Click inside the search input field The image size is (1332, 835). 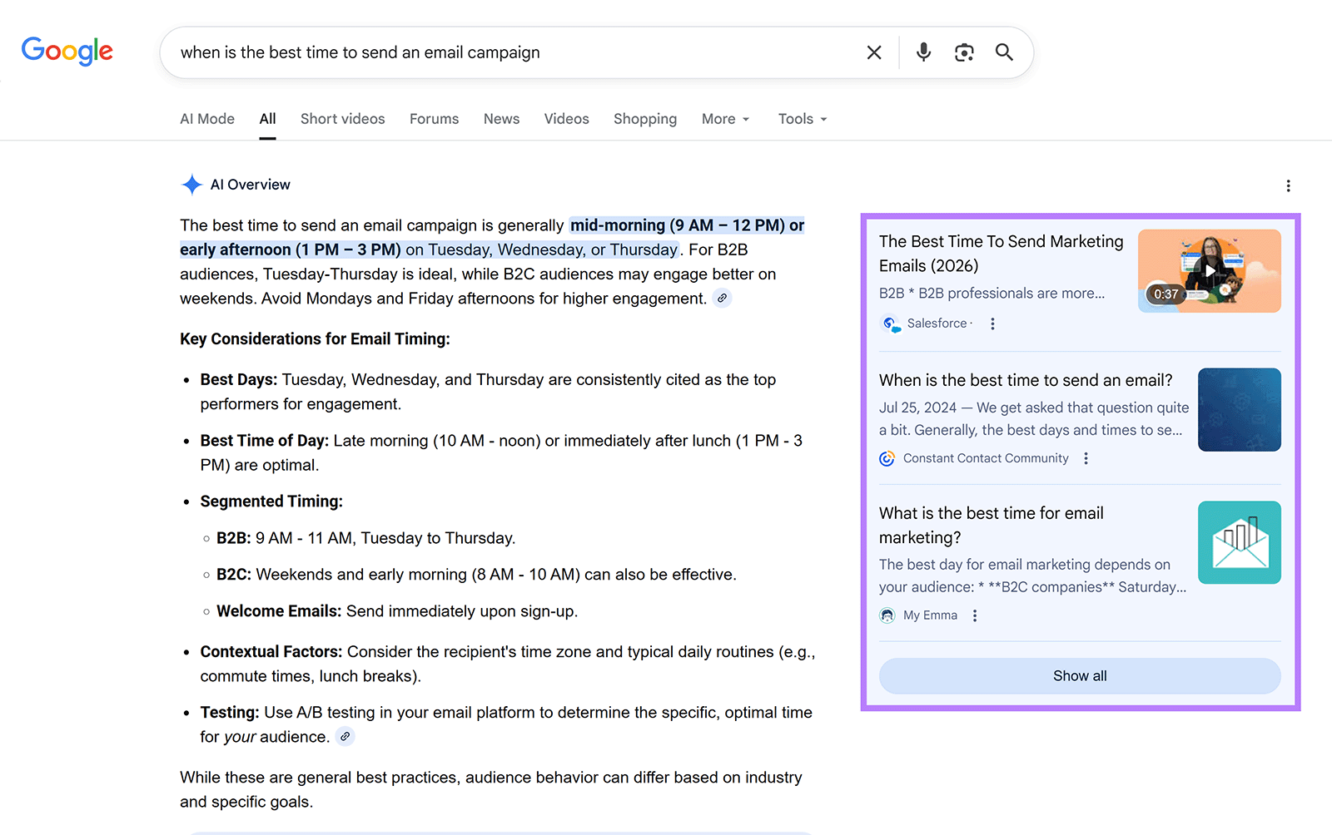coord(499,52)
